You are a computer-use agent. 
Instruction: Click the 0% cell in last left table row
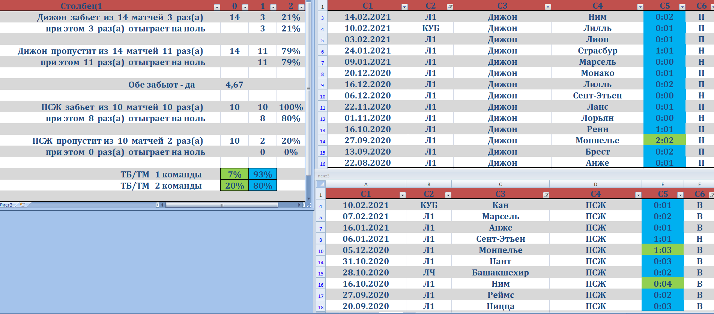pyautogui.click(x=291, y=152)
